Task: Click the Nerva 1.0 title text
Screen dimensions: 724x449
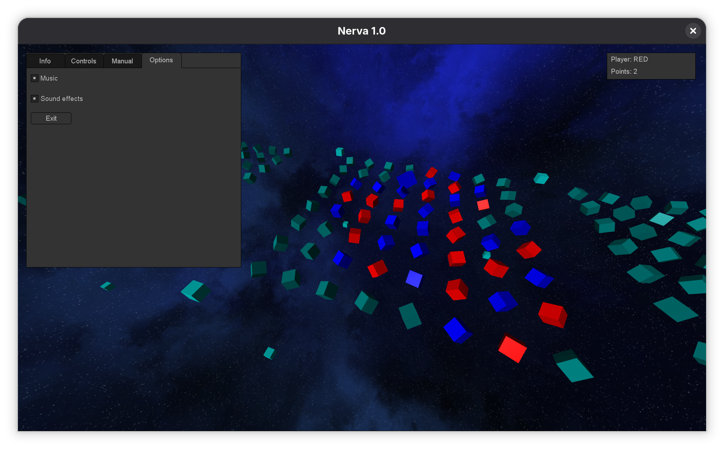Action: (x=361, y=31)
